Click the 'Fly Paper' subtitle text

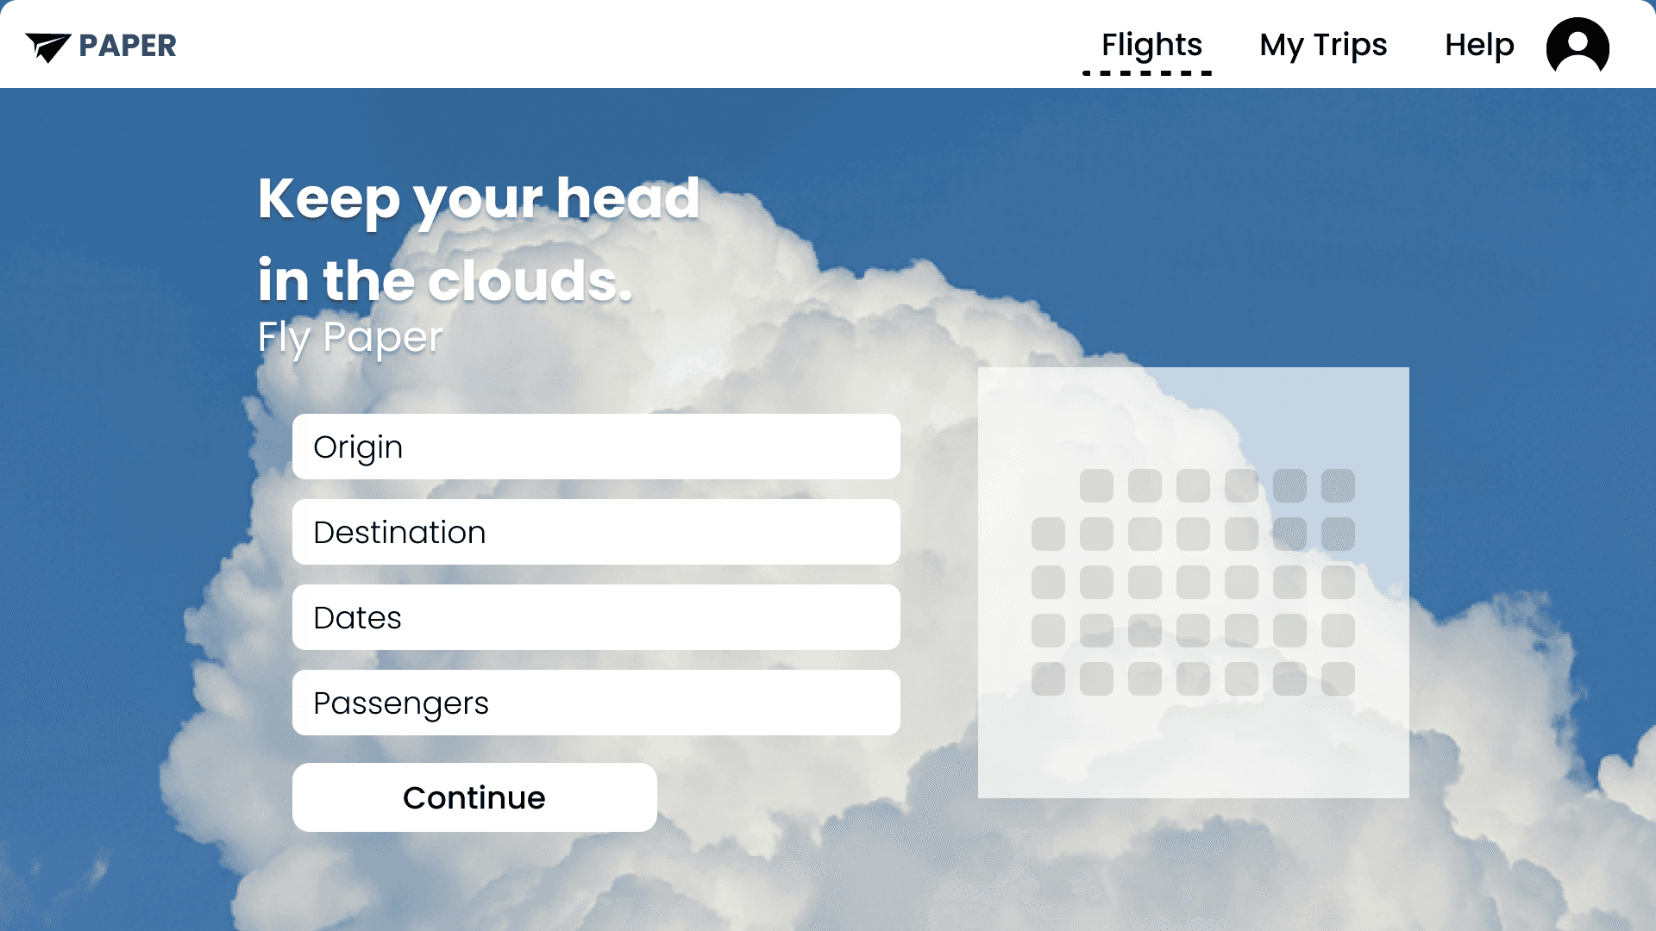(349, 337)
